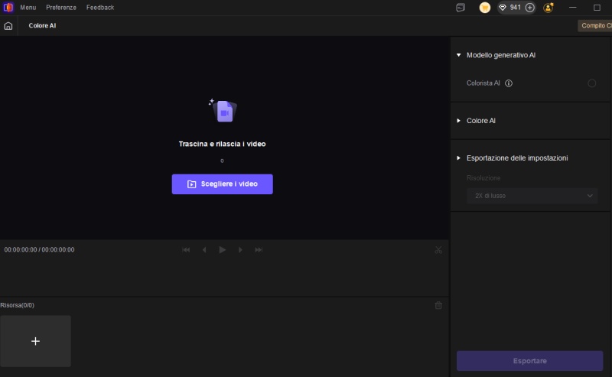Open the message center icon
Screen dimensions: 612x377
[x=461, y=8]
